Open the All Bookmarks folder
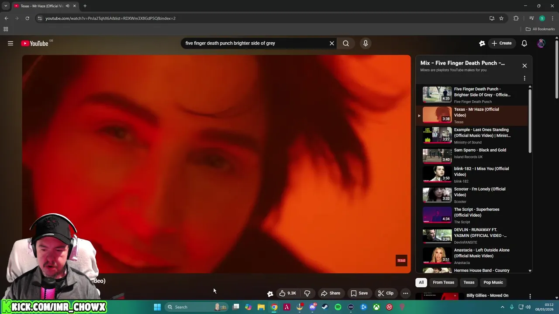 [x=540, y=29]
